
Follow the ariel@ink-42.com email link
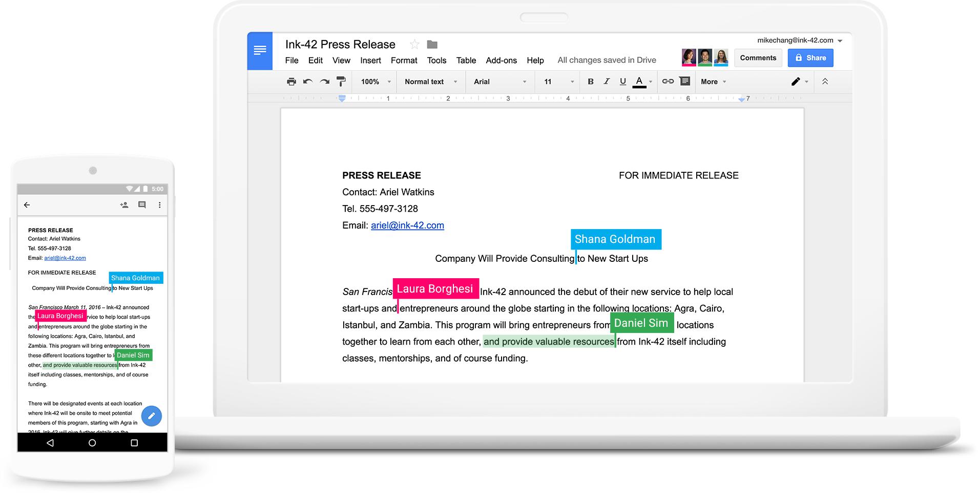407,226
